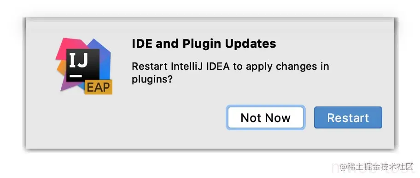
Task: Click the Restart IntelliJ IDEA message line
Action: pos(230,66)
